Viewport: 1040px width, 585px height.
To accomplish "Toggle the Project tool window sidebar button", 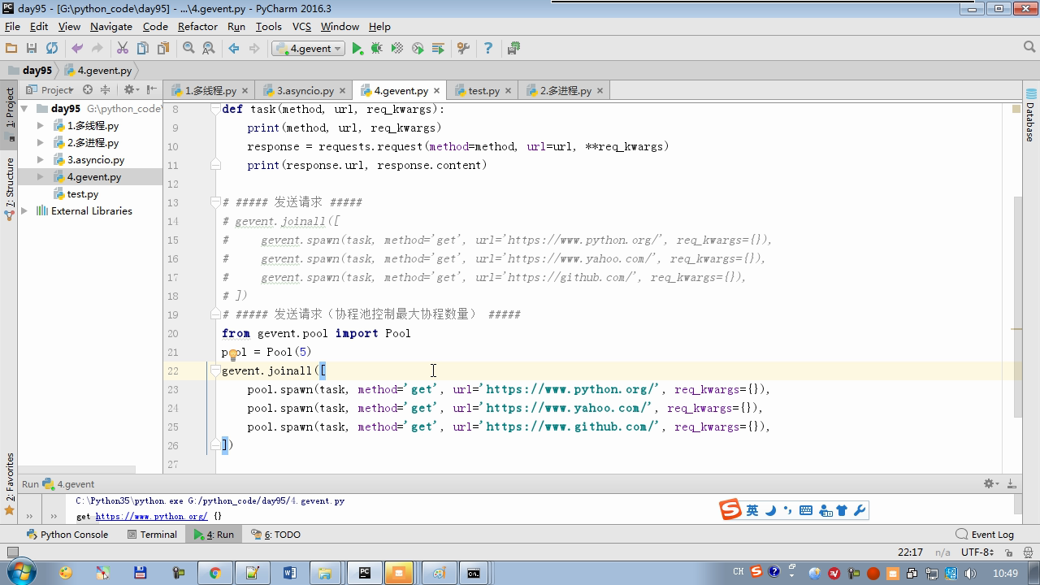I will [x=10, y=108].
